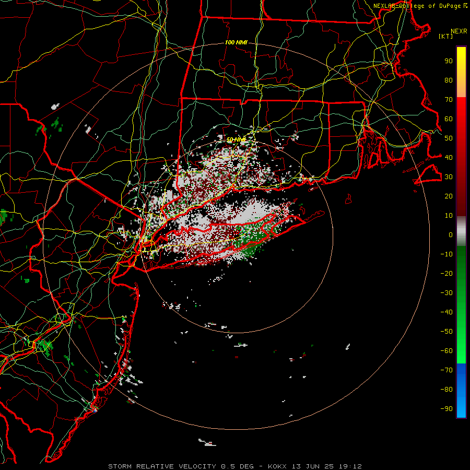This screenshot has width=470, height=470.
Task: Click the -40 value on velocity scale
Action: pyautogui.click(x=446, y=312)
